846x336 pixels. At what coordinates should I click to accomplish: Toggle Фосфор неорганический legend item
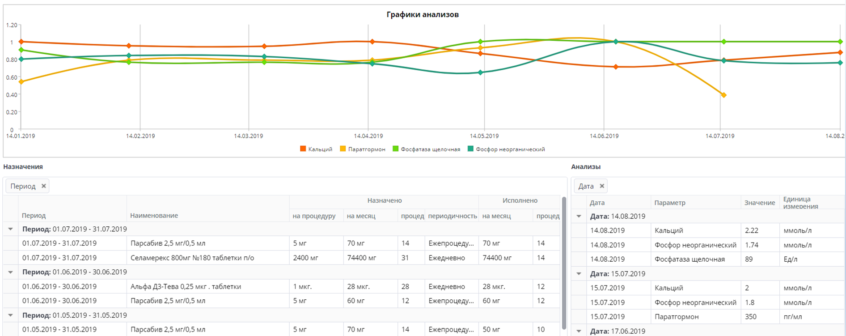pos(506,149)
